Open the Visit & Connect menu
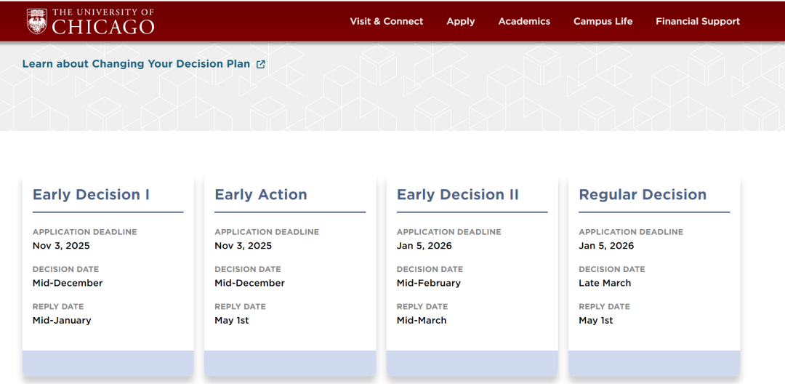This screenshot has width=785, height=384. coord(387,22)
